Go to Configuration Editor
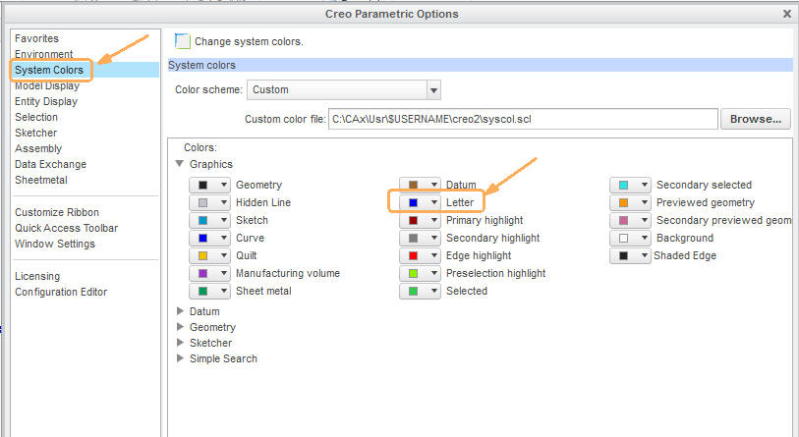 click(x=61, y=292)
